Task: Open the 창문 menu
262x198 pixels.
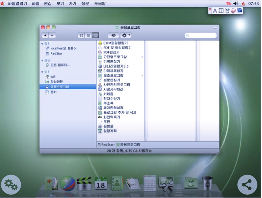Action: (85, 3)
